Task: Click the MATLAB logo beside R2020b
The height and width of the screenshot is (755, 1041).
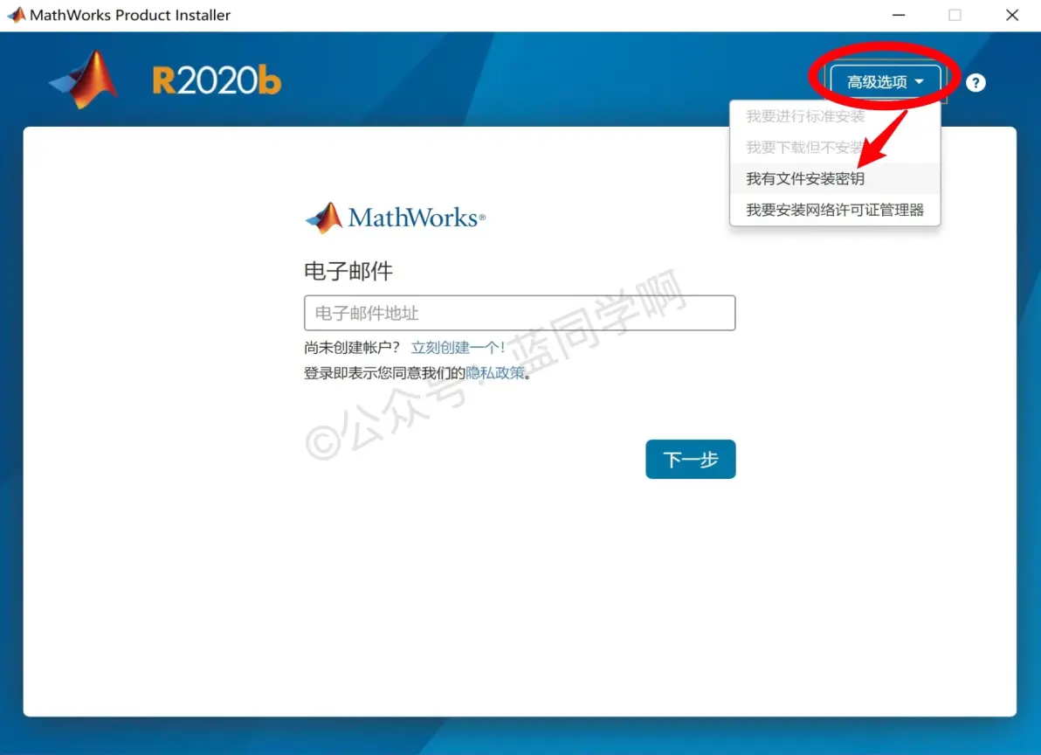Action: click(84, 80)
